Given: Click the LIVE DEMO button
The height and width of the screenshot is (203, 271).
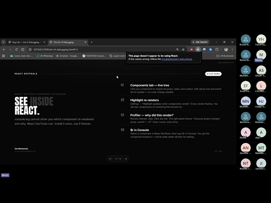Looking at the screenshot, I should (213, 74).
